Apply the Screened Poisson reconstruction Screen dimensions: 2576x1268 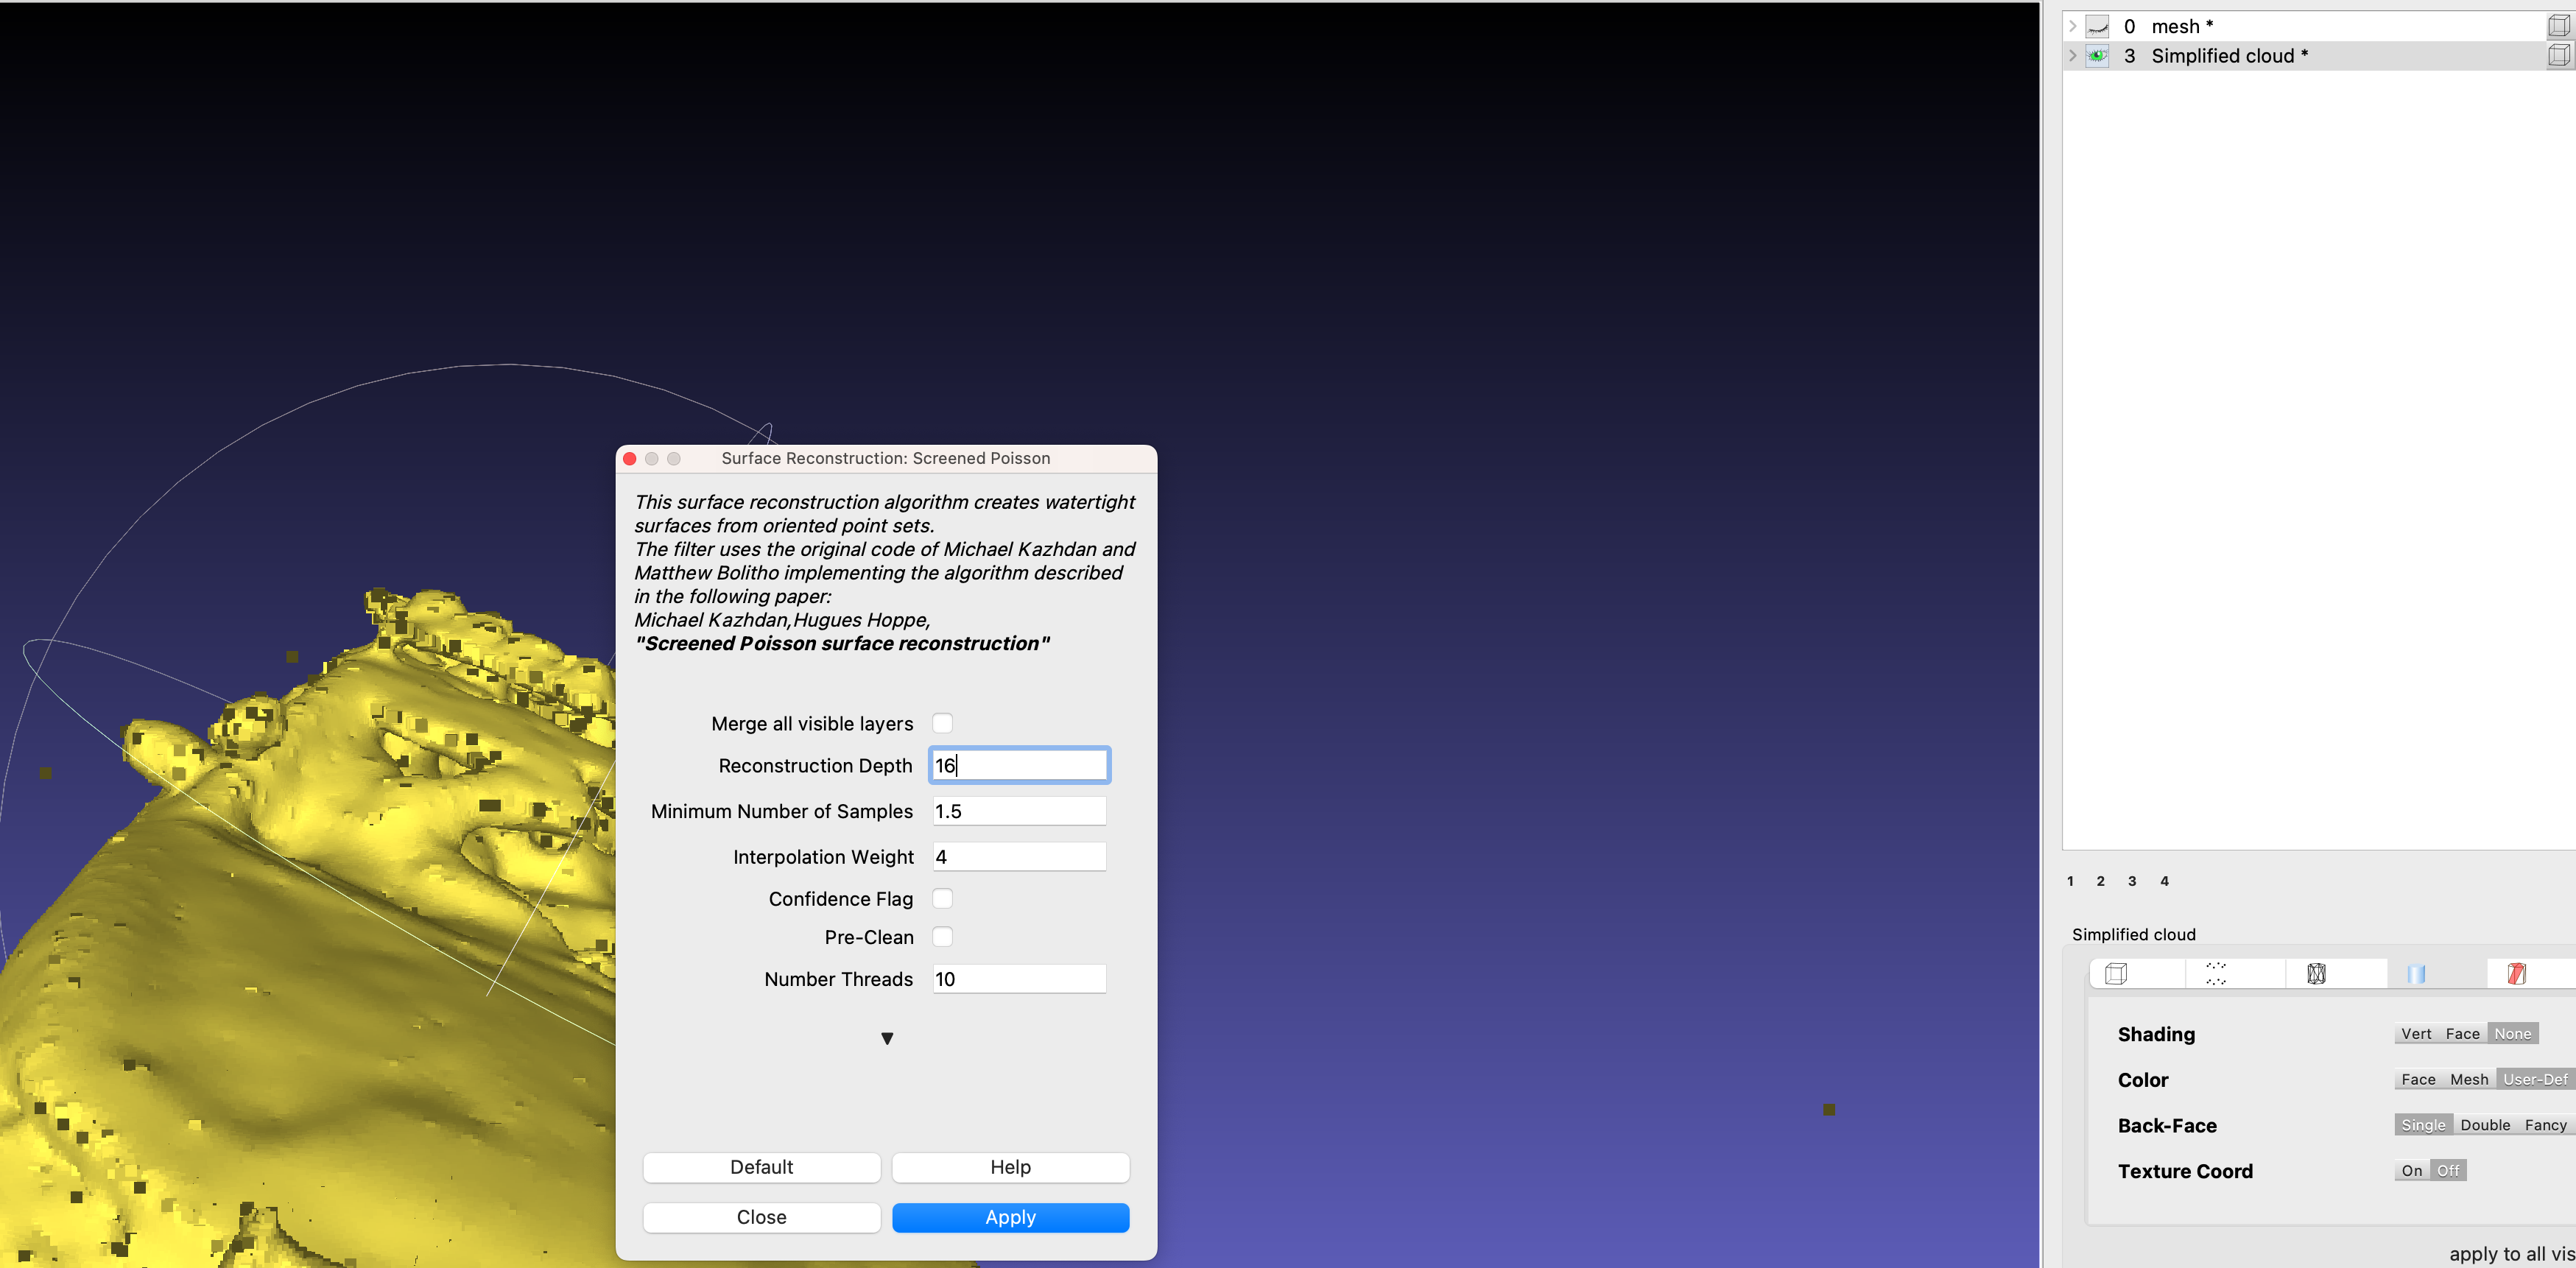coord(1010,1217)
